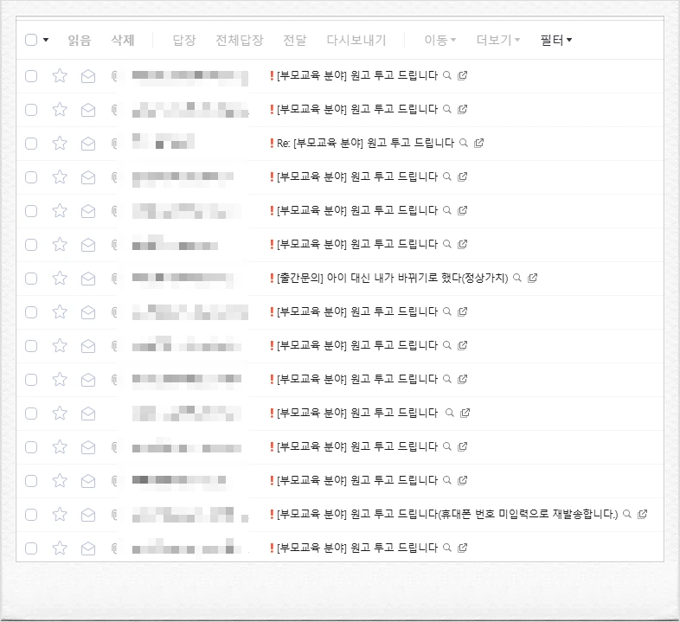
Task: Open the 출간문의 mail in new window
Action: point(533,278)
